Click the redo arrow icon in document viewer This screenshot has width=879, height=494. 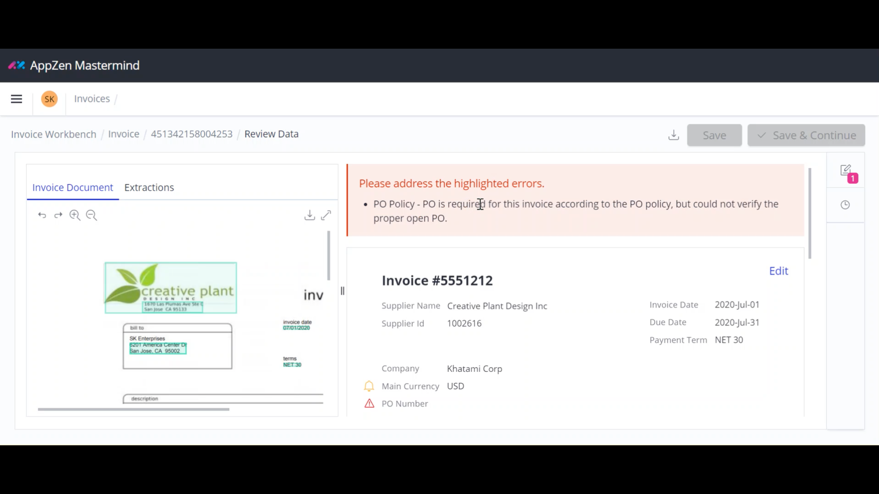(58, 215)
